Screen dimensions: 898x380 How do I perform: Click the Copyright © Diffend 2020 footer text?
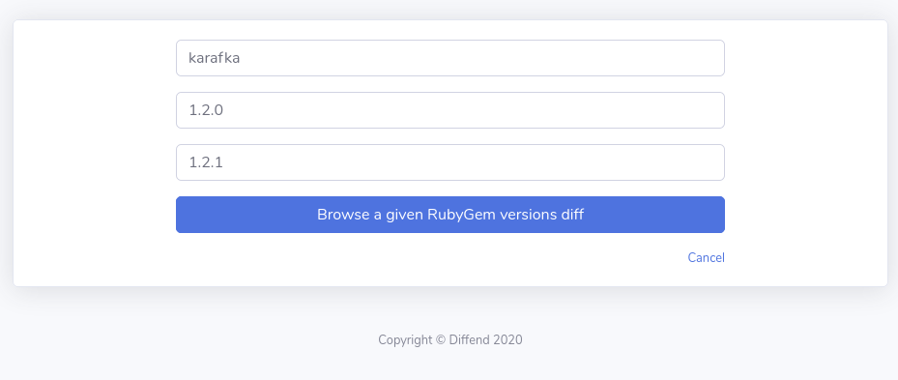click(450, 340)
